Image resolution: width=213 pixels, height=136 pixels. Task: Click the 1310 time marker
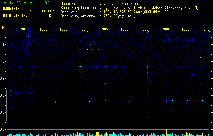pyautogui.click(x=206, y=29)
